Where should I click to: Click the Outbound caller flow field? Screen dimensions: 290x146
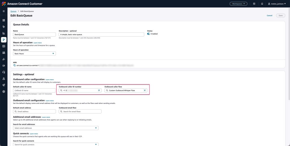pos(126,90)
